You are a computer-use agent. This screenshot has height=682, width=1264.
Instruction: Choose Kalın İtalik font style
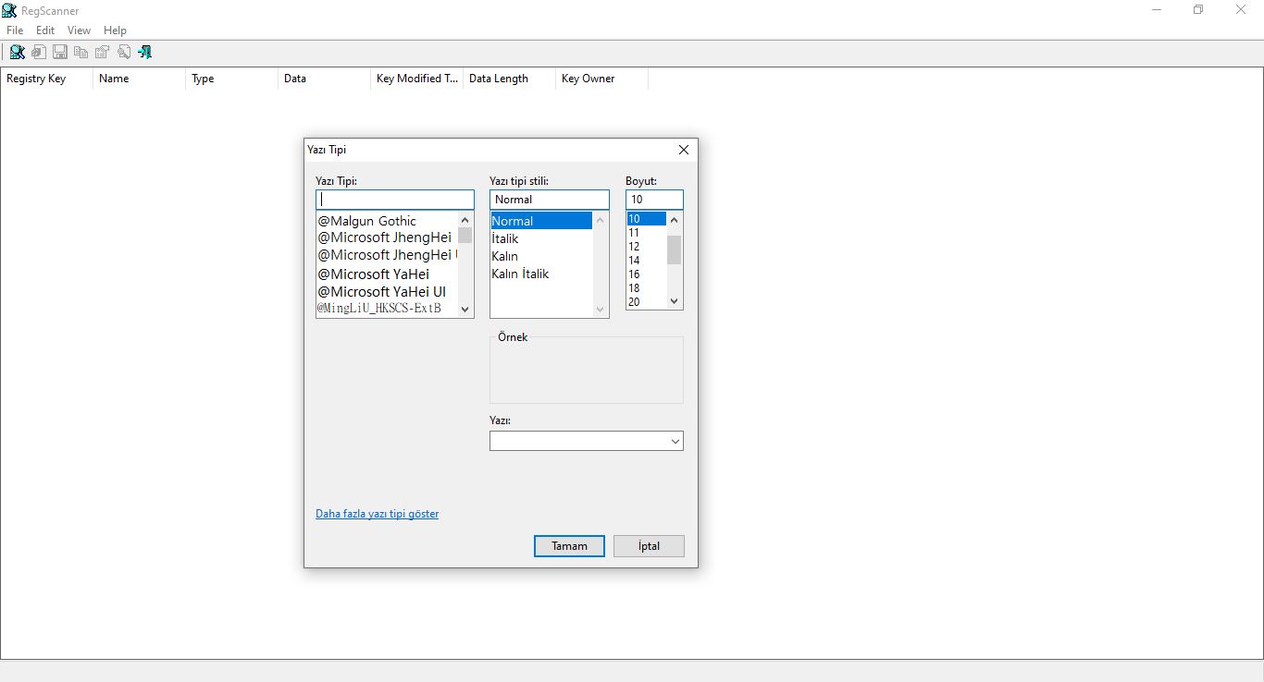541,274
